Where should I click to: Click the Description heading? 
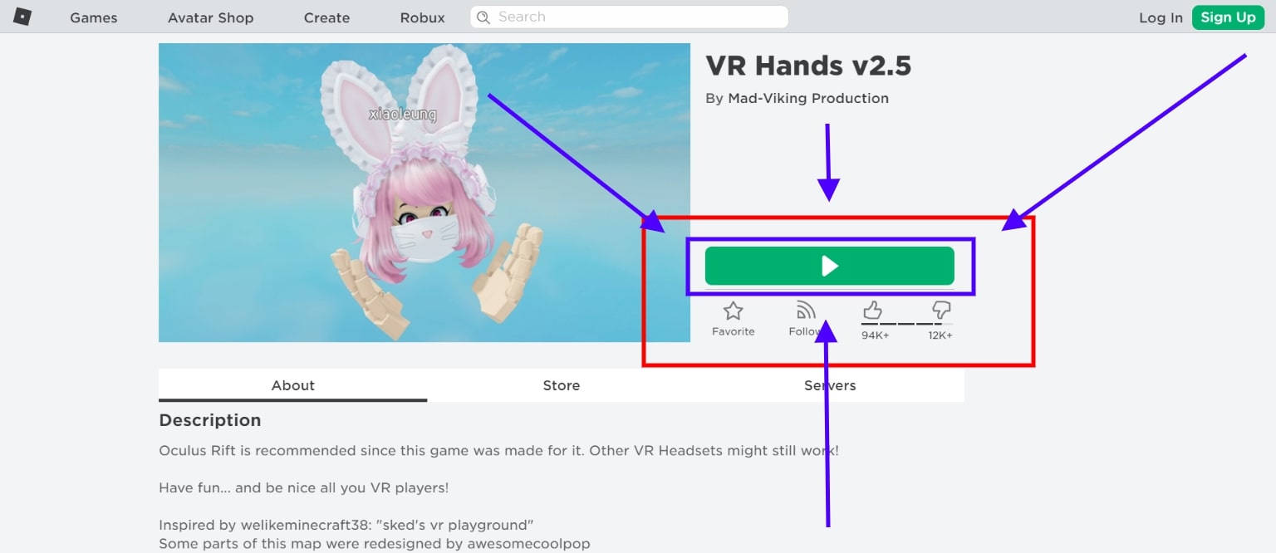[x=210, y=420]
